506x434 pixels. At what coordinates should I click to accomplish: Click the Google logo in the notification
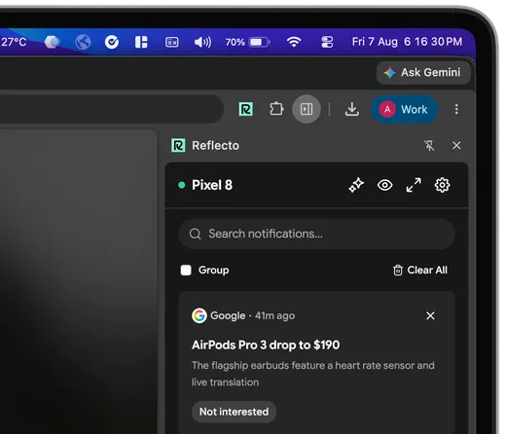(x=199, y=315)
